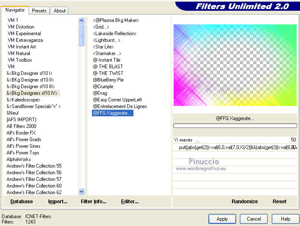300x226 pixels.
Task: Select &<BKg Designer sf10 II> category
Action: [x=30, y=80]
